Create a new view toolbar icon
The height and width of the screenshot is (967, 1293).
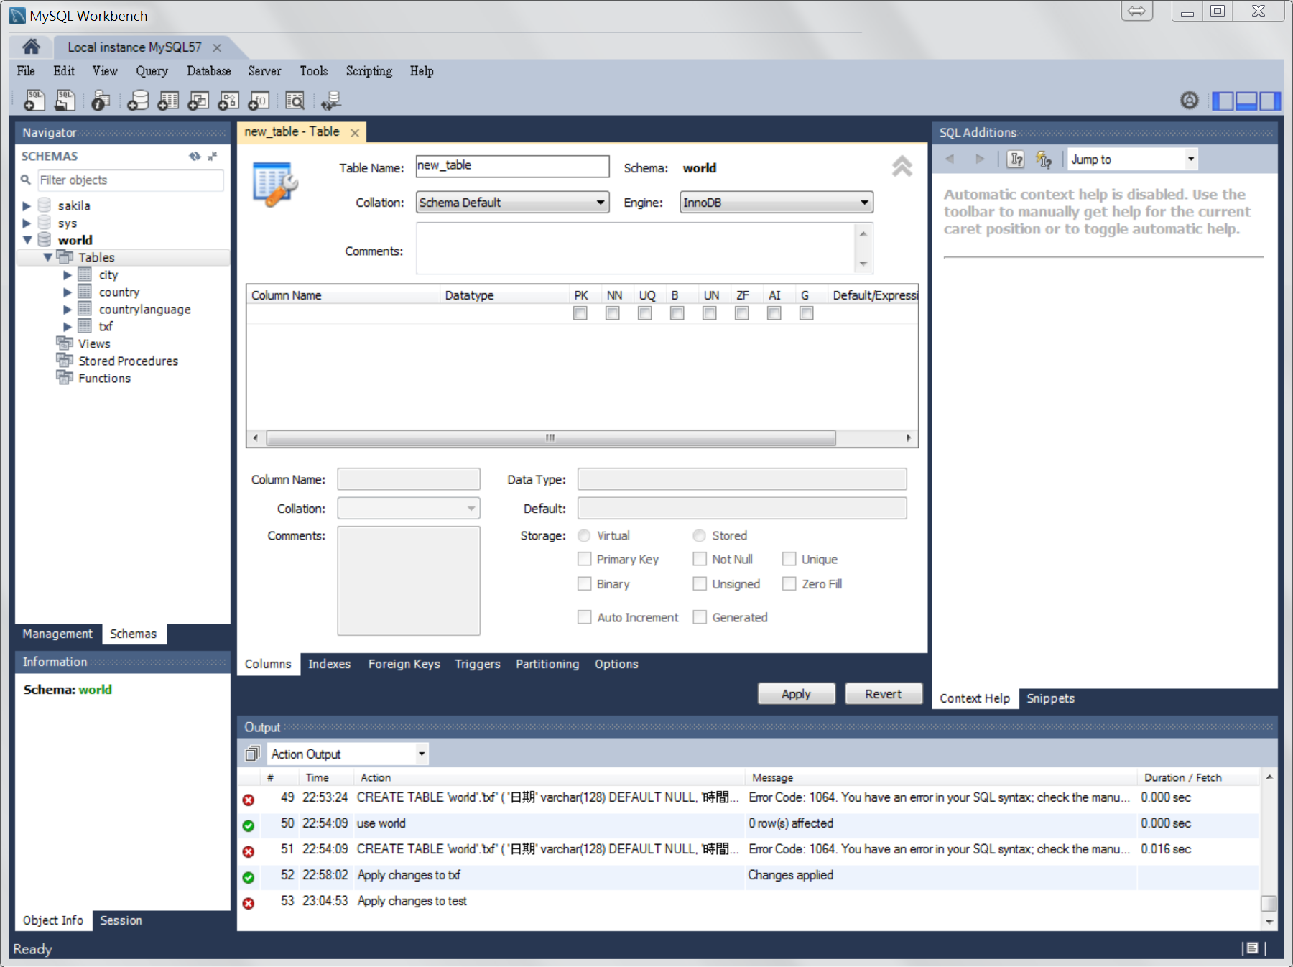pyautogui.click(x=198, y=101)
